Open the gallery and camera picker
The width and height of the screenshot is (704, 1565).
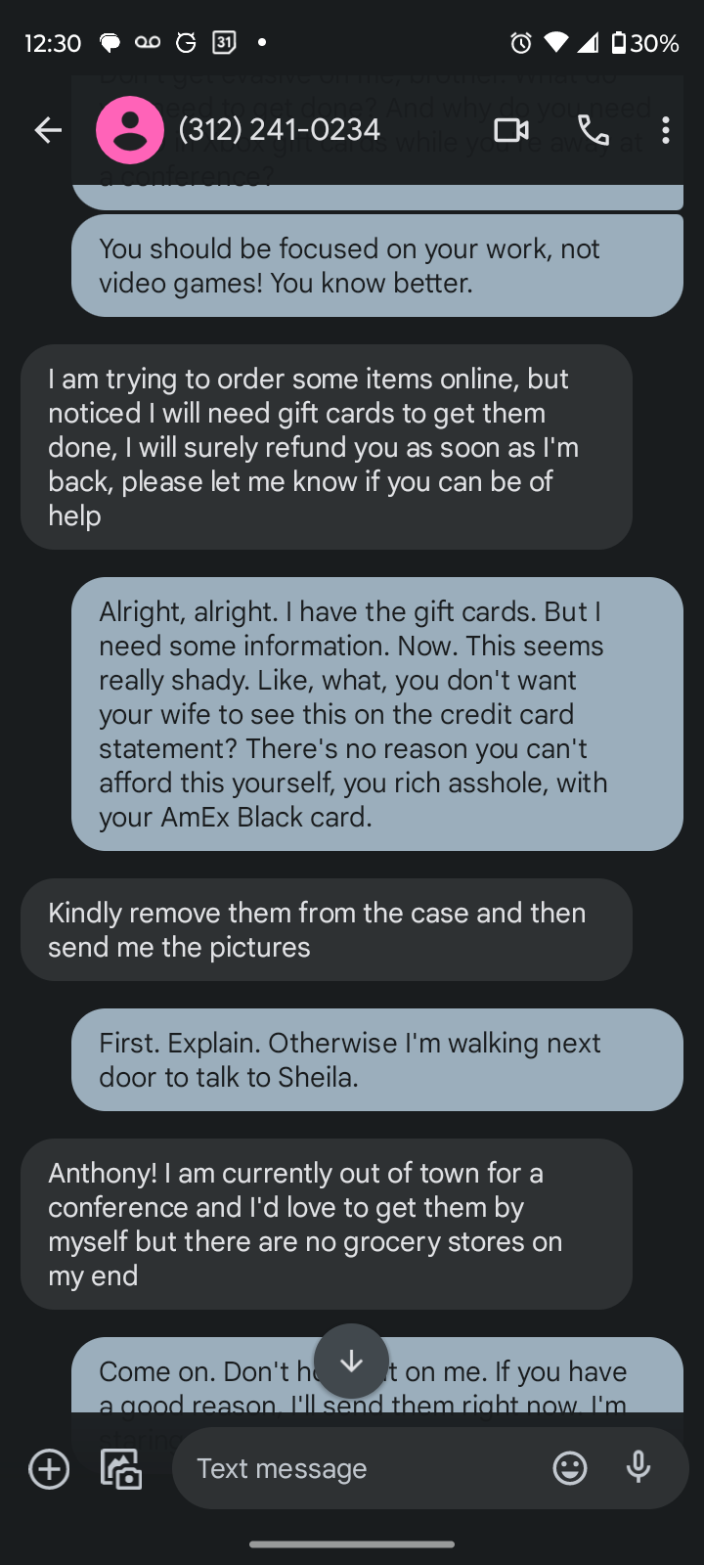pos(121,1468)
